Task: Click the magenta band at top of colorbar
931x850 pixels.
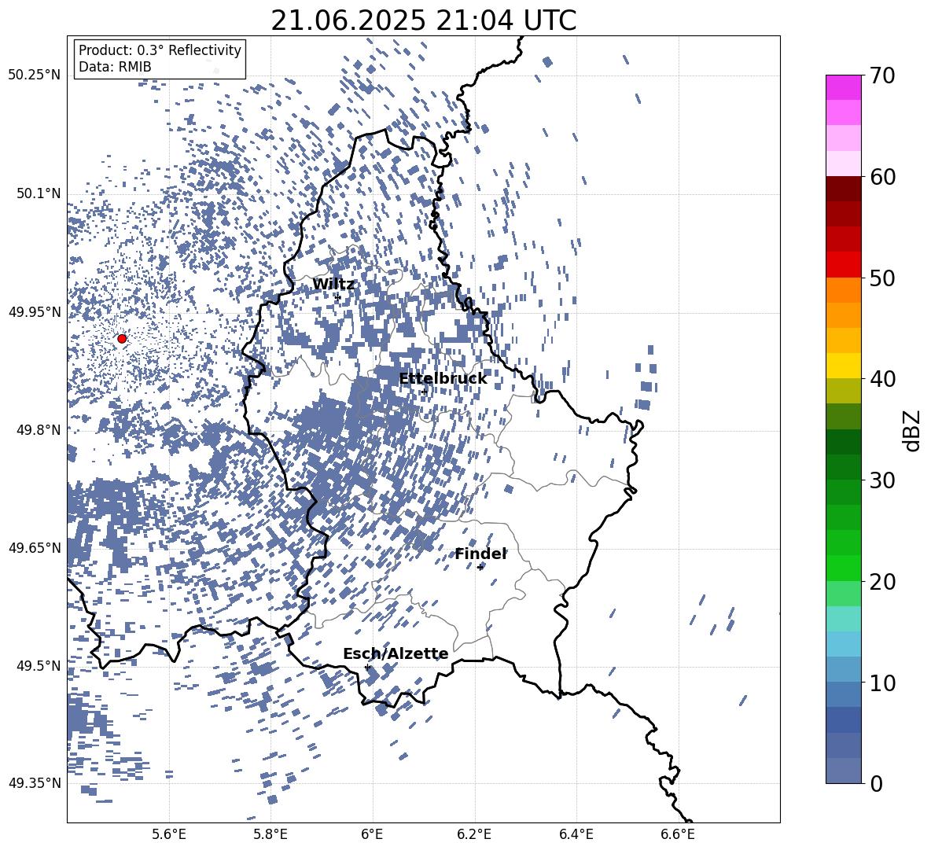Action: [843, 87]
